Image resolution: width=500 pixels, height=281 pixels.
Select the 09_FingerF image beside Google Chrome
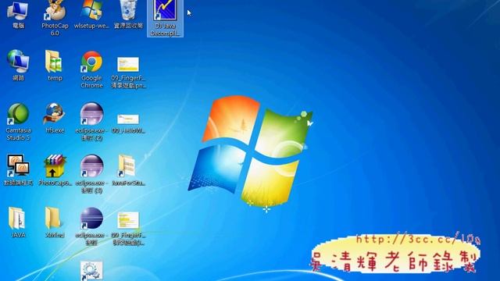tap(128, 73)
